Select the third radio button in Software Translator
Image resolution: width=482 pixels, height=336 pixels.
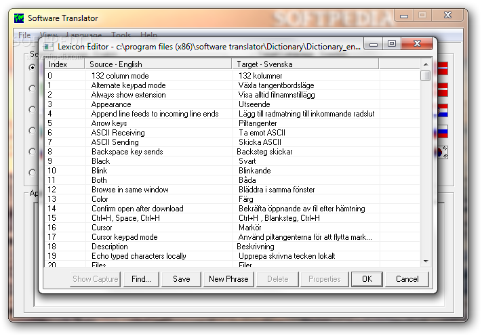[32, 109]
